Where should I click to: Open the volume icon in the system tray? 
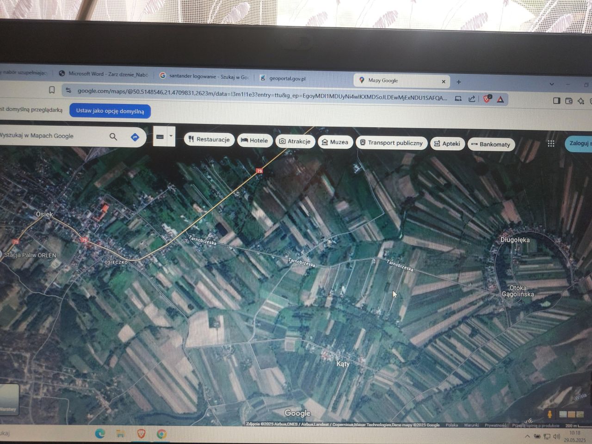tap(556, 435)
